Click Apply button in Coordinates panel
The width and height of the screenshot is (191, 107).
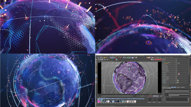click(x=159, y=102)
